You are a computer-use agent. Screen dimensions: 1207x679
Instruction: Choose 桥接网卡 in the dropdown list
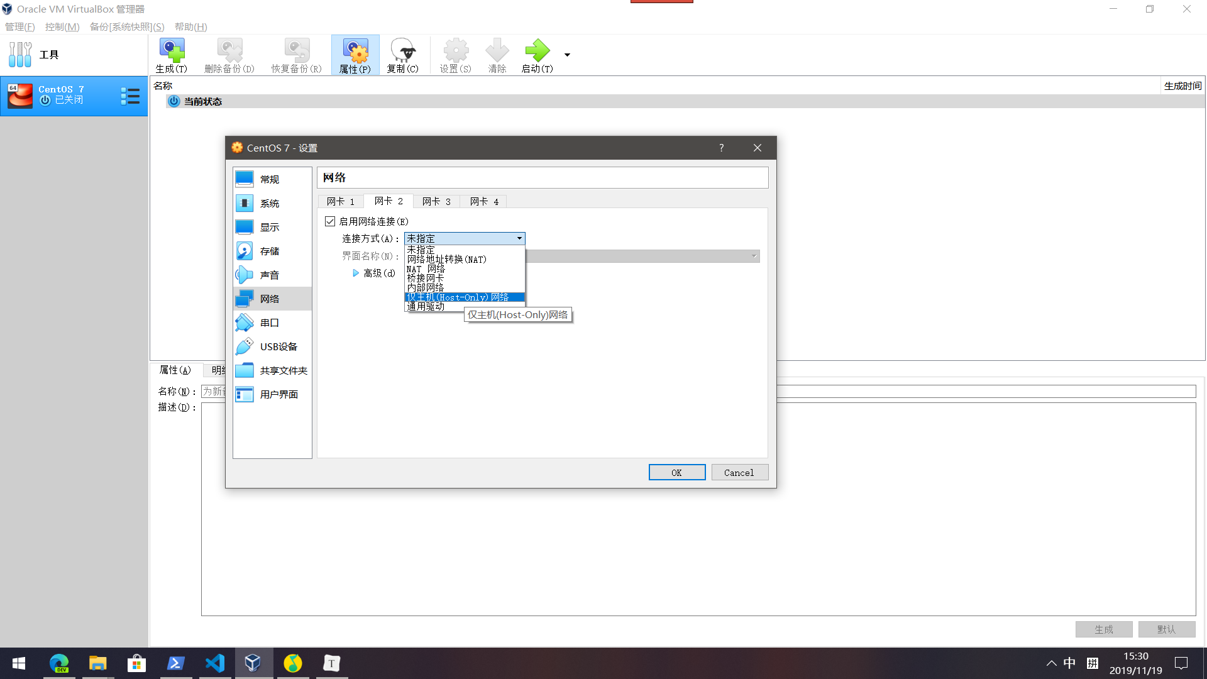pyautogui.click(x=426, y=278)
